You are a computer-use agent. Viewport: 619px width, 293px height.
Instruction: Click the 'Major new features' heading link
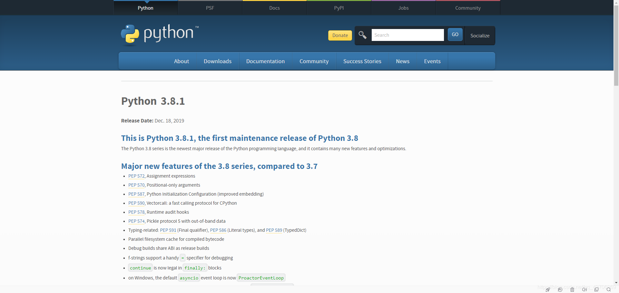coord(219,166)
